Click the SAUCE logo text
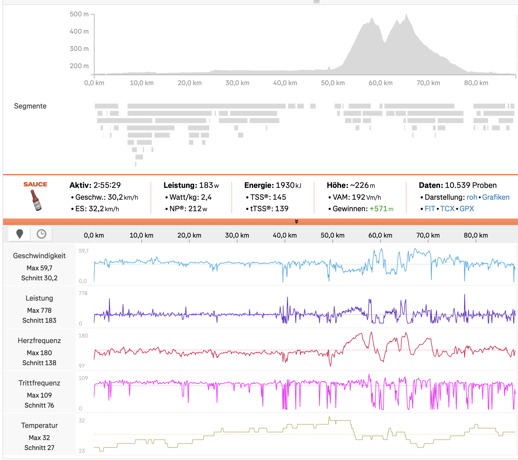 tap(35, 184)
